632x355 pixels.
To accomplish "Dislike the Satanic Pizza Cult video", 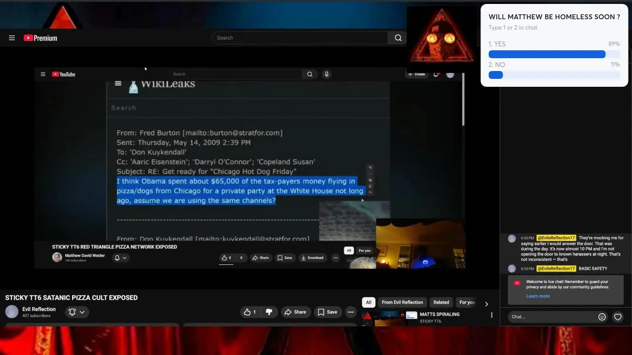I will 269,312.
